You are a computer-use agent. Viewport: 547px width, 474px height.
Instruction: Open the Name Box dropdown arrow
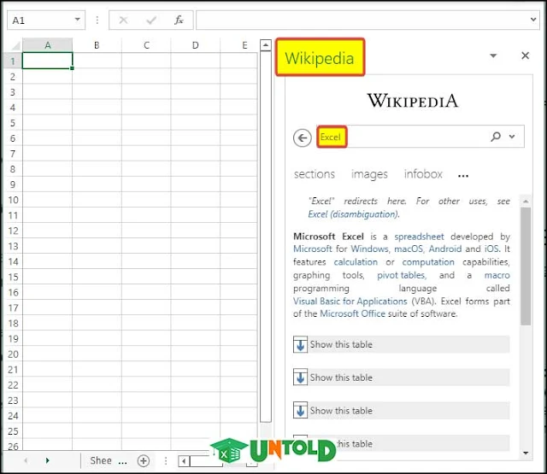pos(78,20)
